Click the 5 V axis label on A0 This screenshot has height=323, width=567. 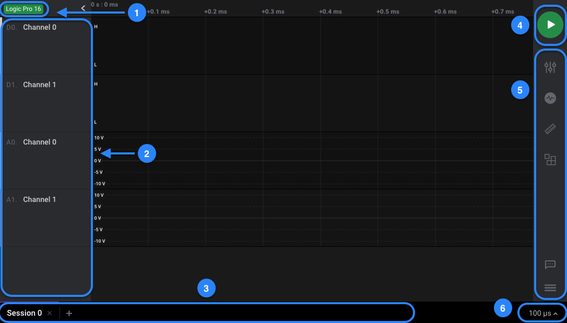pos(98,149)
